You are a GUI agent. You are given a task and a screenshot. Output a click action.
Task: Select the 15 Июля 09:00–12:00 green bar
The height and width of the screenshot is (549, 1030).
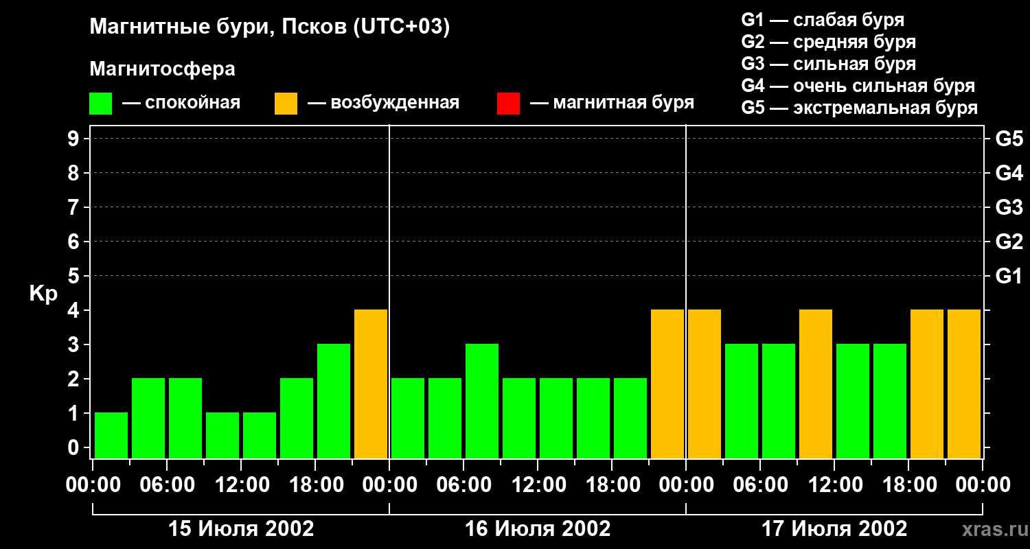pos(222,435)
